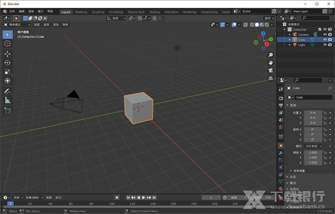This screenshot has width=335, height=214.
Task: Click the Location X value field
Action: pos(313,113)
